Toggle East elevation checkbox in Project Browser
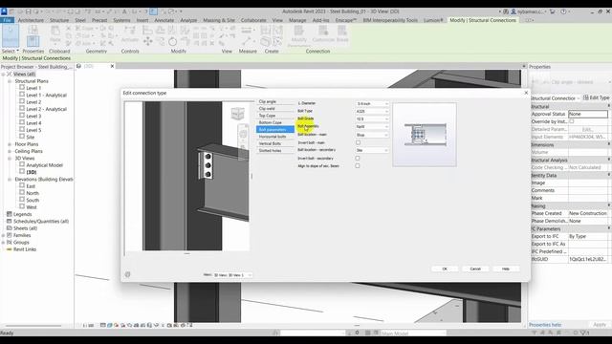The height and width of the screenshot is (344, 612). [x=22, y=186]
